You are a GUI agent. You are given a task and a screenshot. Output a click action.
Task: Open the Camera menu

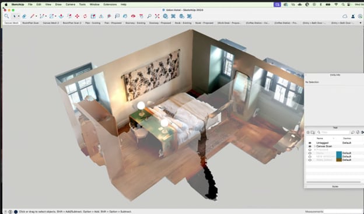click(71, 5)
